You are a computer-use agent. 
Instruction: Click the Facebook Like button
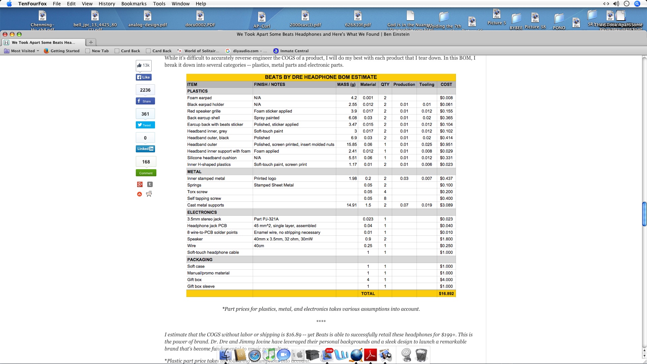click(144, 77)
